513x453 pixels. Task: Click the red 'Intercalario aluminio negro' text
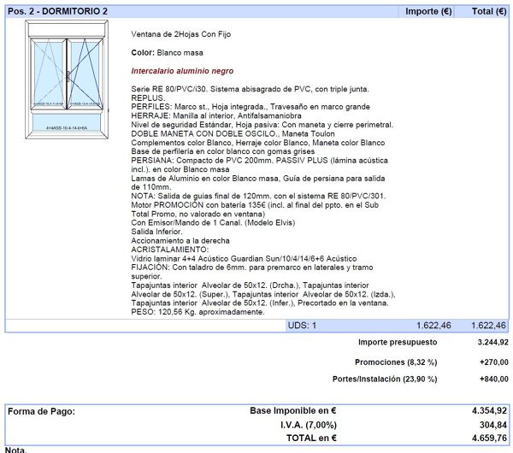point(182,71)
